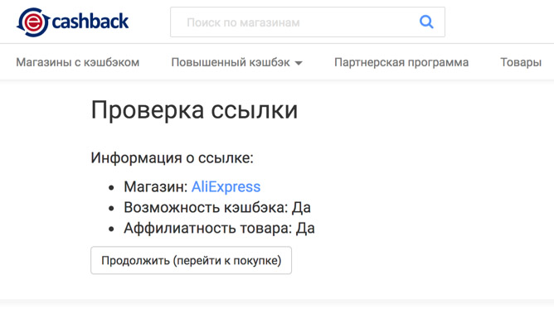Click the Аффилиатность товара: Да line
Viewport: 554px width, 309px height.
(x=219, y=228)
